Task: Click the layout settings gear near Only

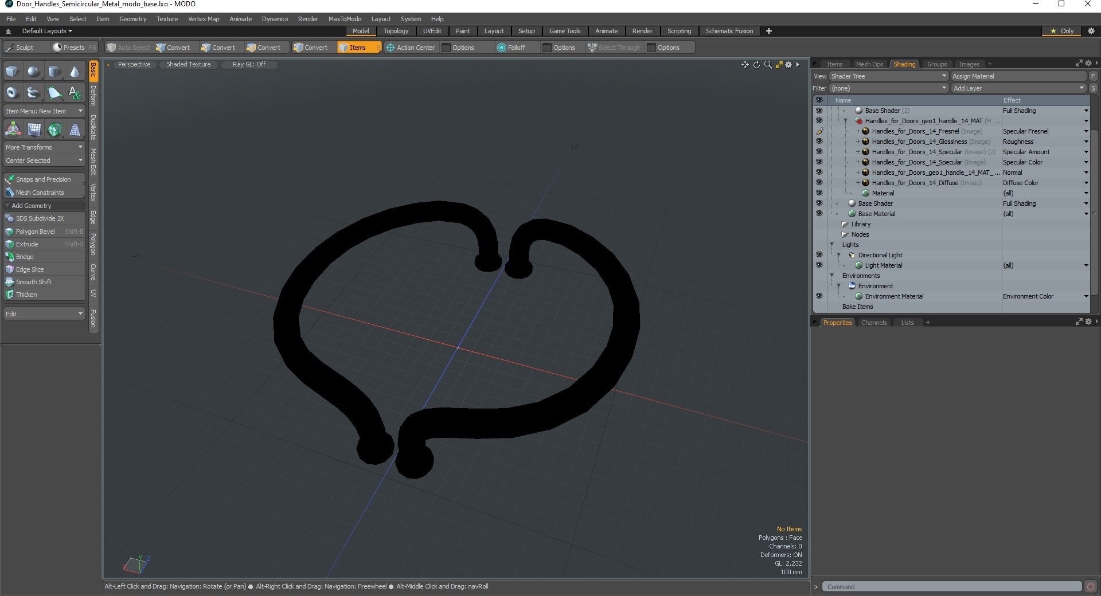Action: pos(1091,31)
